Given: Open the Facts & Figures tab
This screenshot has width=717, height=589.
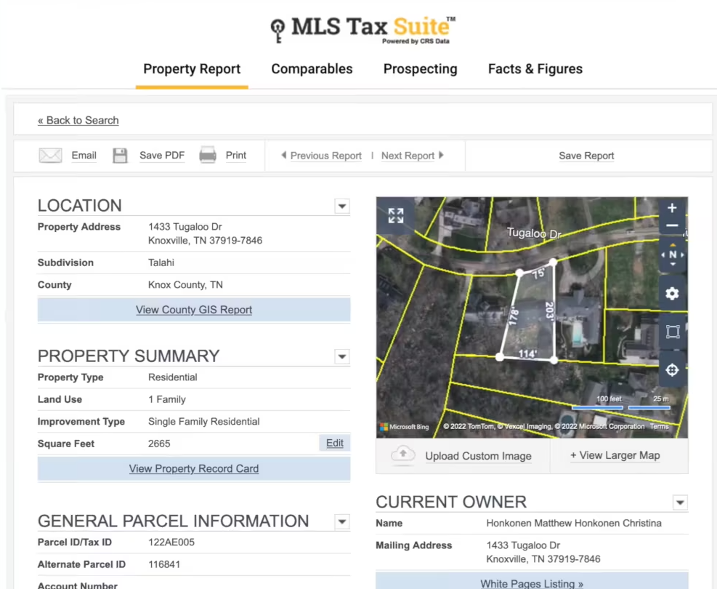Looking at the screenshot, I should pos(535,69).
